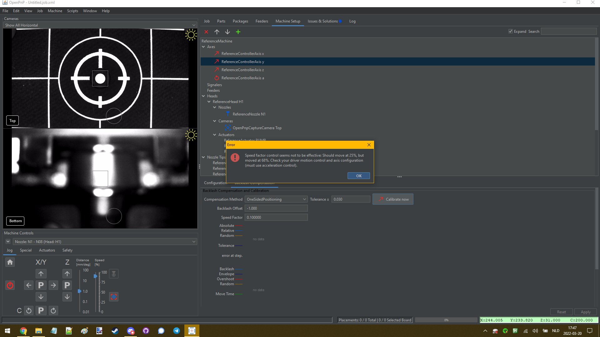
Task: Open Nozzle N1 - N08 selection dropdown
Action: [105, 242]
